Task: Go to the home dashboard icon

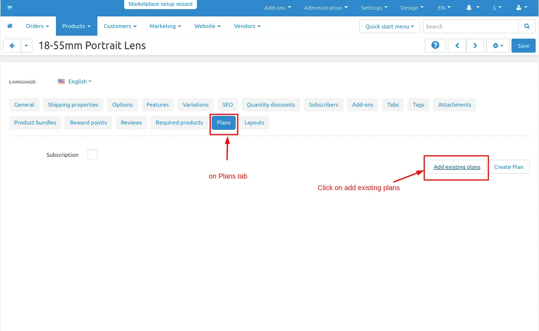Action: 10,26
